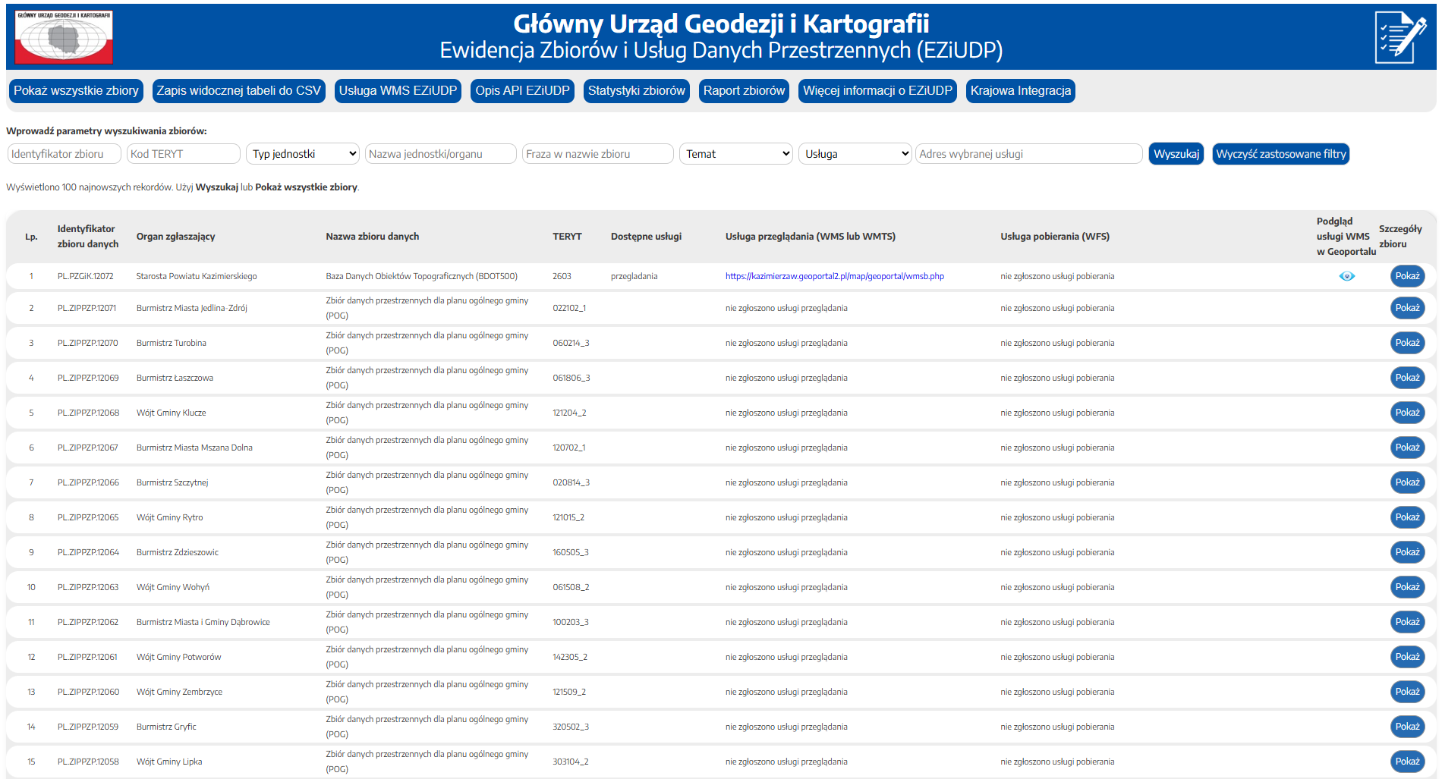
Task: Focus the Adres wybranej usługi field
Action: pyautogui.click(x=1029, y=154)
